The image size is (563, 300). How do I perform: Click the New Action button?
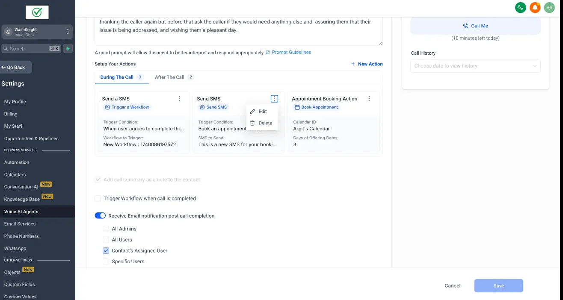[x=367, y=64]
